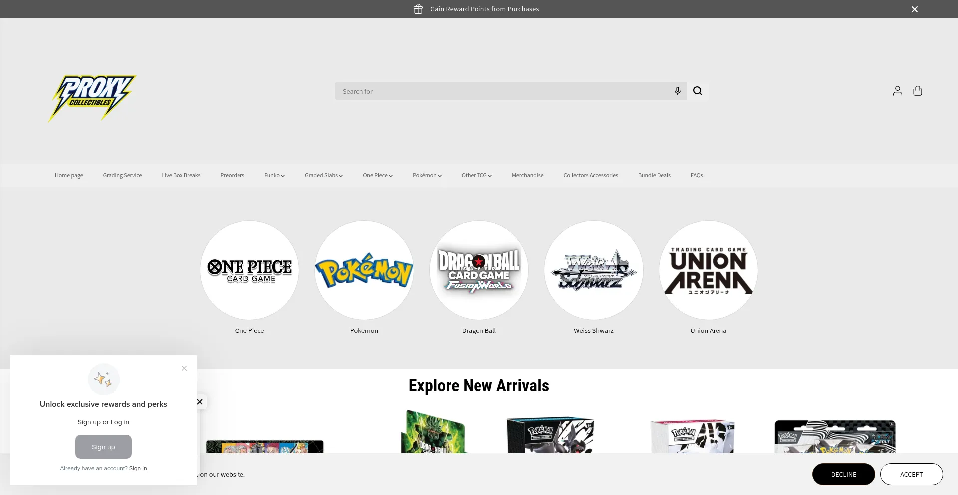The width and height of the screenshot is (958, 495).
Task: Expand the Funko dropdown menu
Action: click(x=274, y=175)
